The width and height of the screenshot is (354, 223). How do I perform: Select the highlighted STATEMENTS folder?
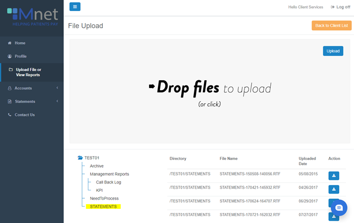pos(103,207)
